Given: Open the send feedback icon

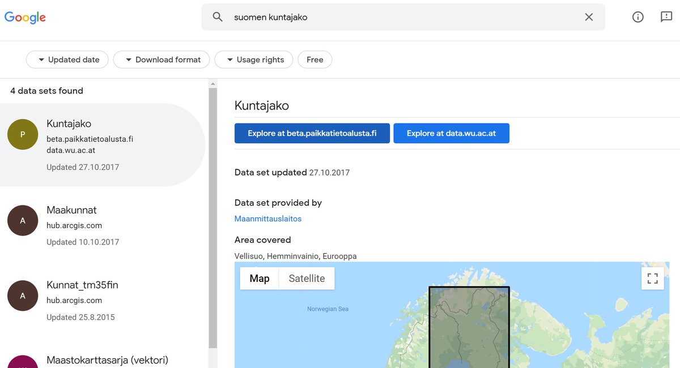Looking at the screenshot, I should point(666,17).
